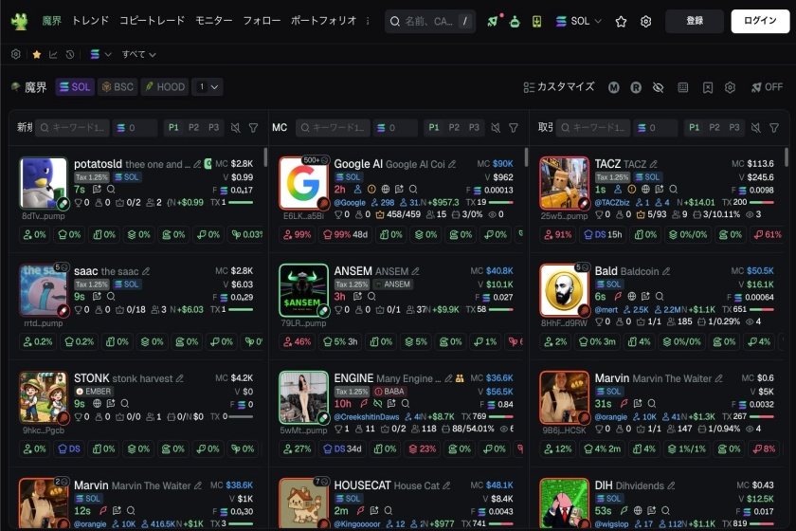Click search magnifier on TACZ card
The image size is (796, 531).
click(x=673, y=189)
